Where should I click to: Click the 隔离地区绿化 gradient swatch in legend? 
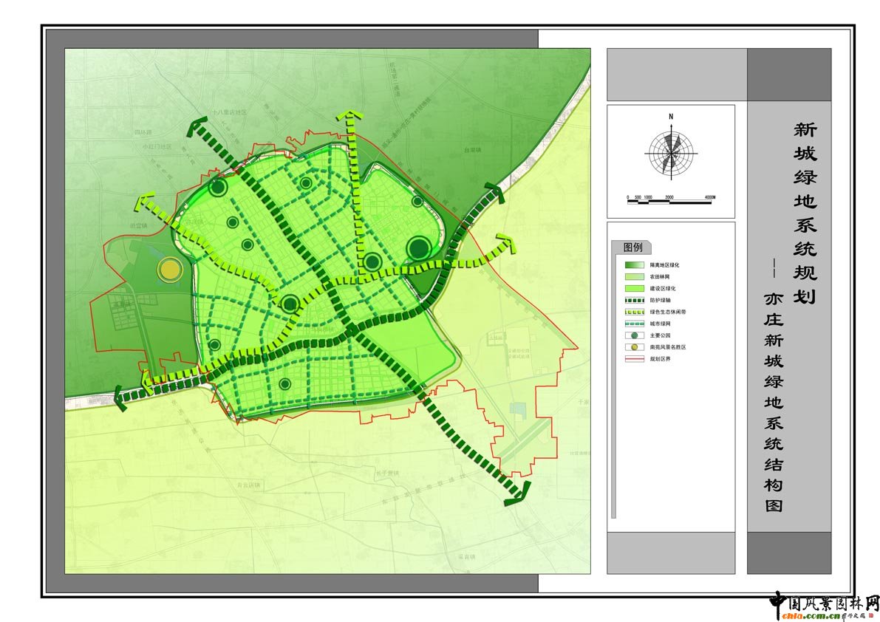634,264
